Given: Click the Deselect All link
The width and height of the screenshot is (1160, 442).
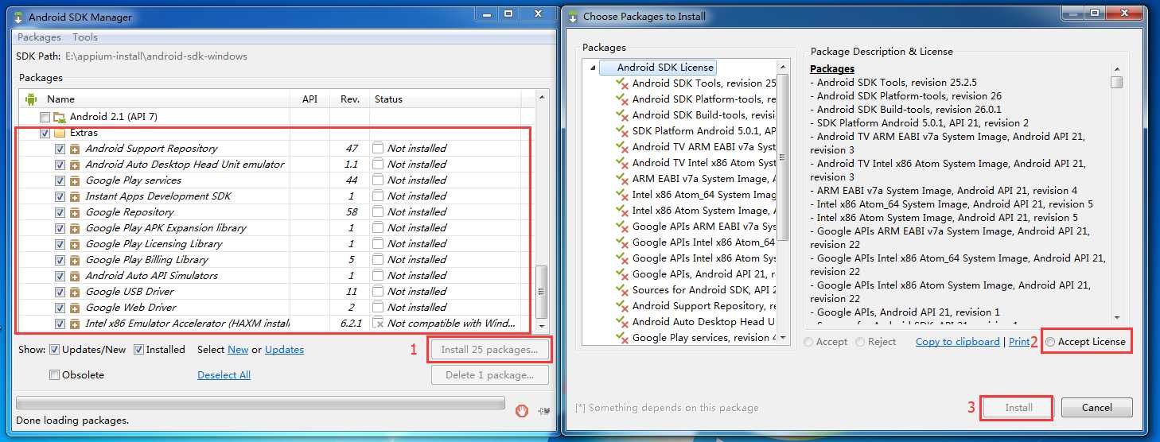Looking at the screenshot, I should pyautogui.click(x=224, y=375).
